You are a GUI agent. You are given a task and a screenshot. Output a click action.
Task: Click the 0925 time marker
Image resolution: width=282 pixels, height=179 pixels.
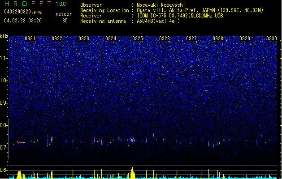(138, 38)
